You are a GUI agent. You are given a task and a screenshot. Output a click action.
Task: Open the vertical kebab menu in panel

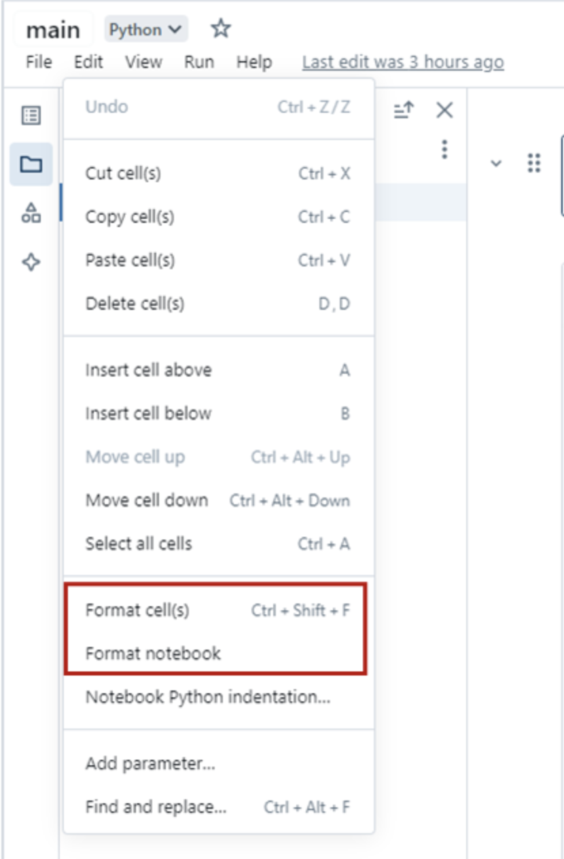(x=444, y=149)
